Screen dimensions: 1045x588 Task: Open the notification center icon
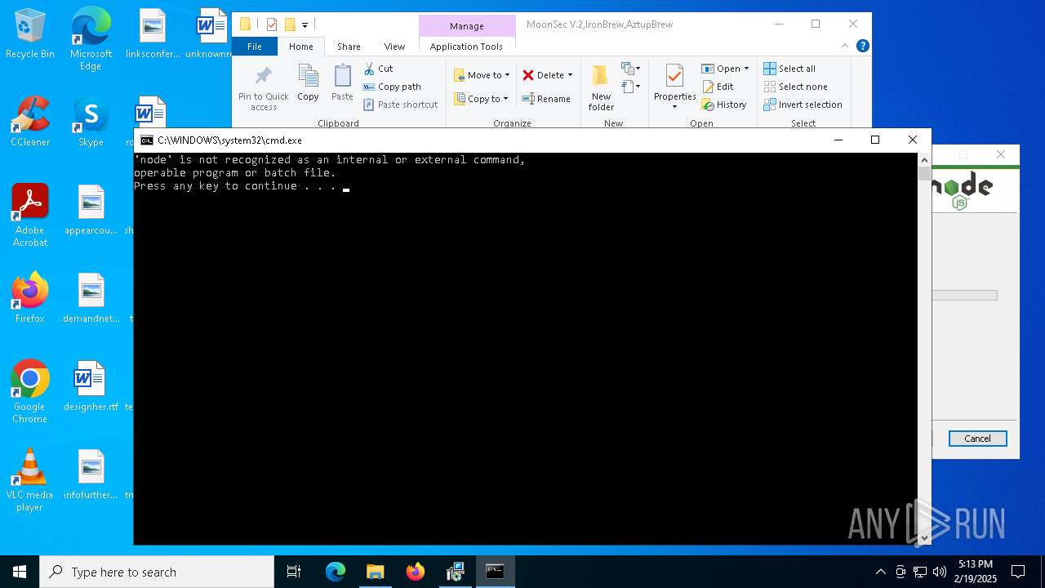[x=1018, y=572]
